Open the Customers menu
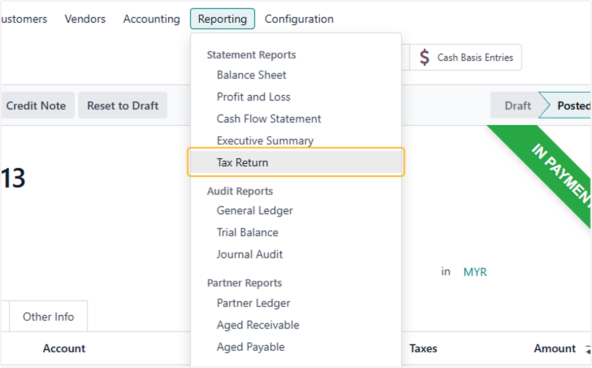 [x=24, y=19]
